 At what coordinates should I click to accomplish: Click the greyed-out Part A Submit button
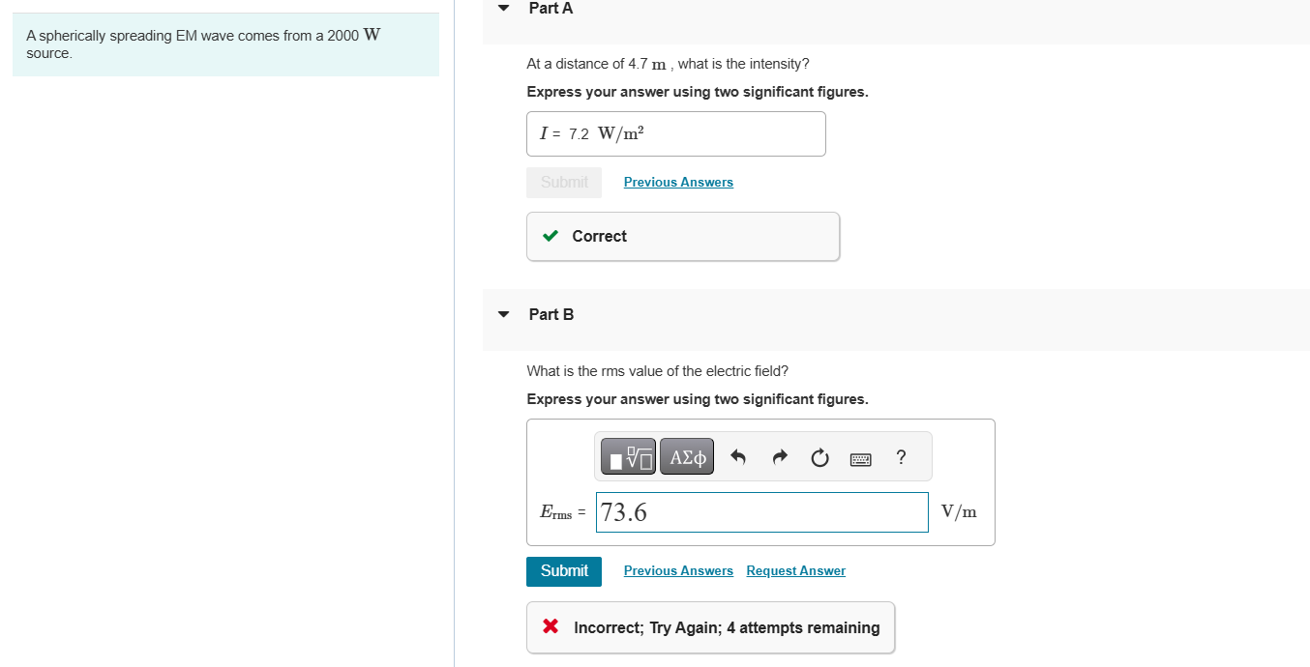564,183
